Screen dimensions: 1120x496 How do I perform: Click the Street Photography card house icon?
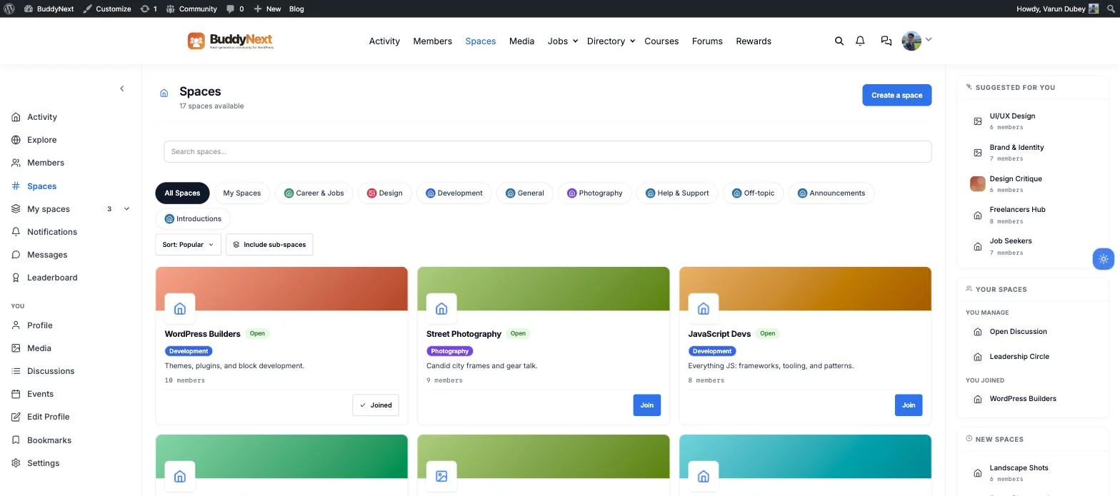[x=441, y=308]
